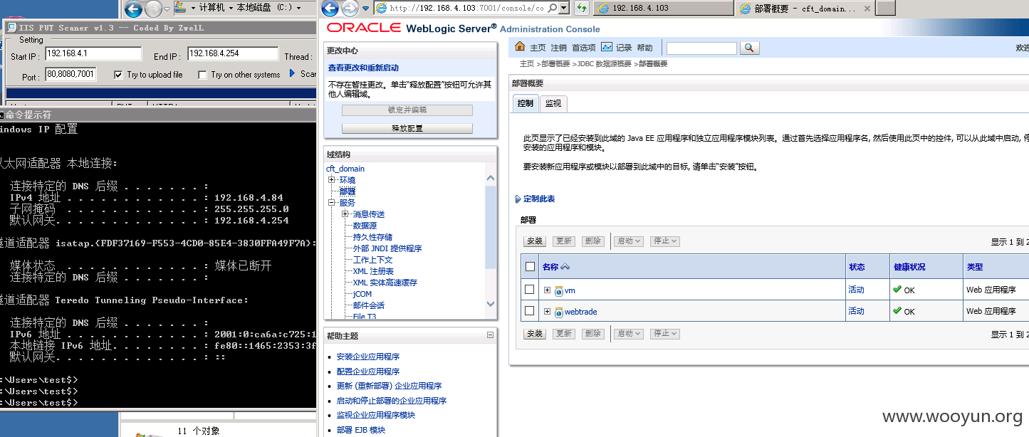The image size is (1029, 437).
Task: Switch to the 监视 tab
Action: pos(553,103)
